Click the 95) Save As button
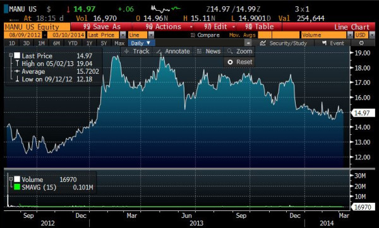 point(102,26)
